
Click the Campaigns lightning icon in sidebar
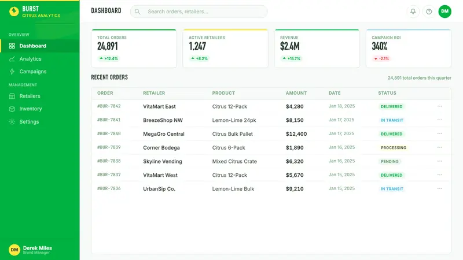coord(12,72)
